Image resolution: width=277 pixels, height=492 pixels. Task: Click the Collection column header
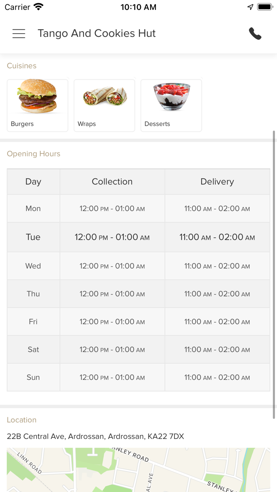click(x=112, y=182)
